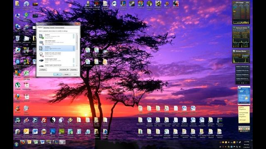Click the Configure button
Viewport: 266px width, 149px height.
pyautogui.click(x=43, y=70)
